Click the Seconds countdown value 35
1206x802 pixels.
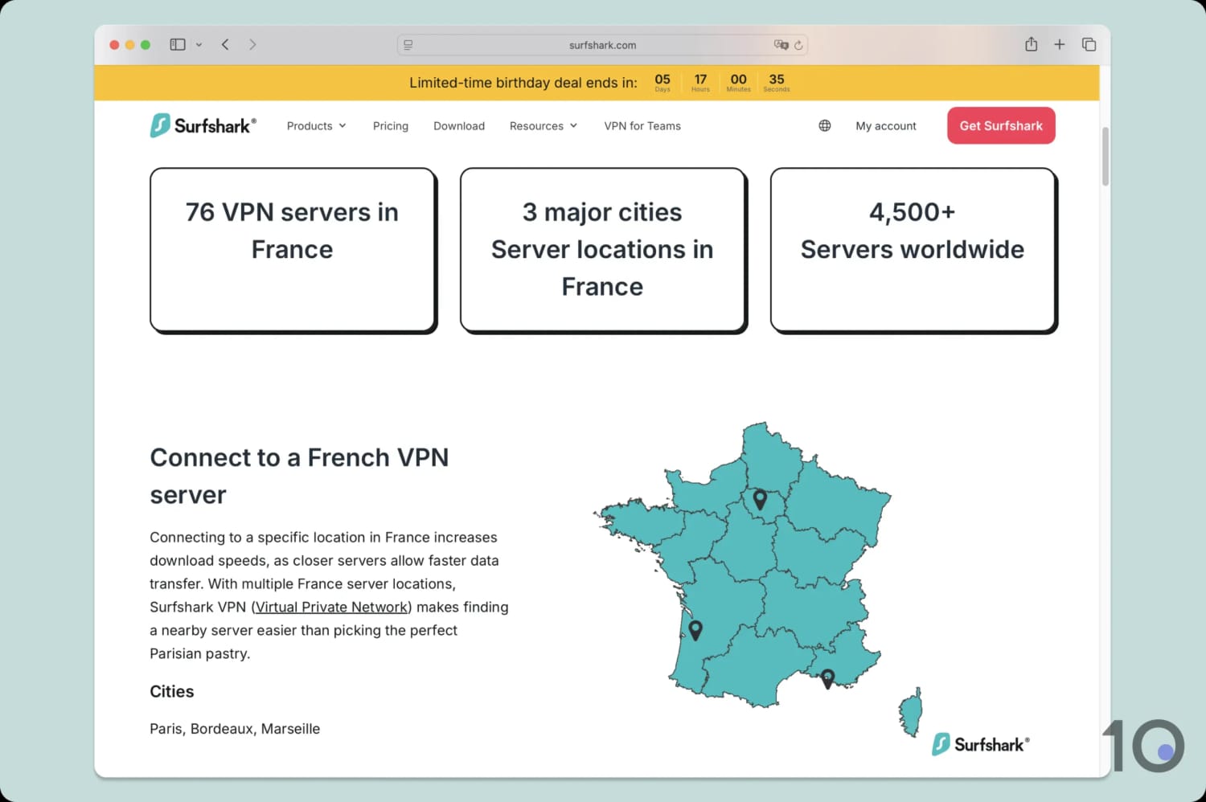coord(777,79)
